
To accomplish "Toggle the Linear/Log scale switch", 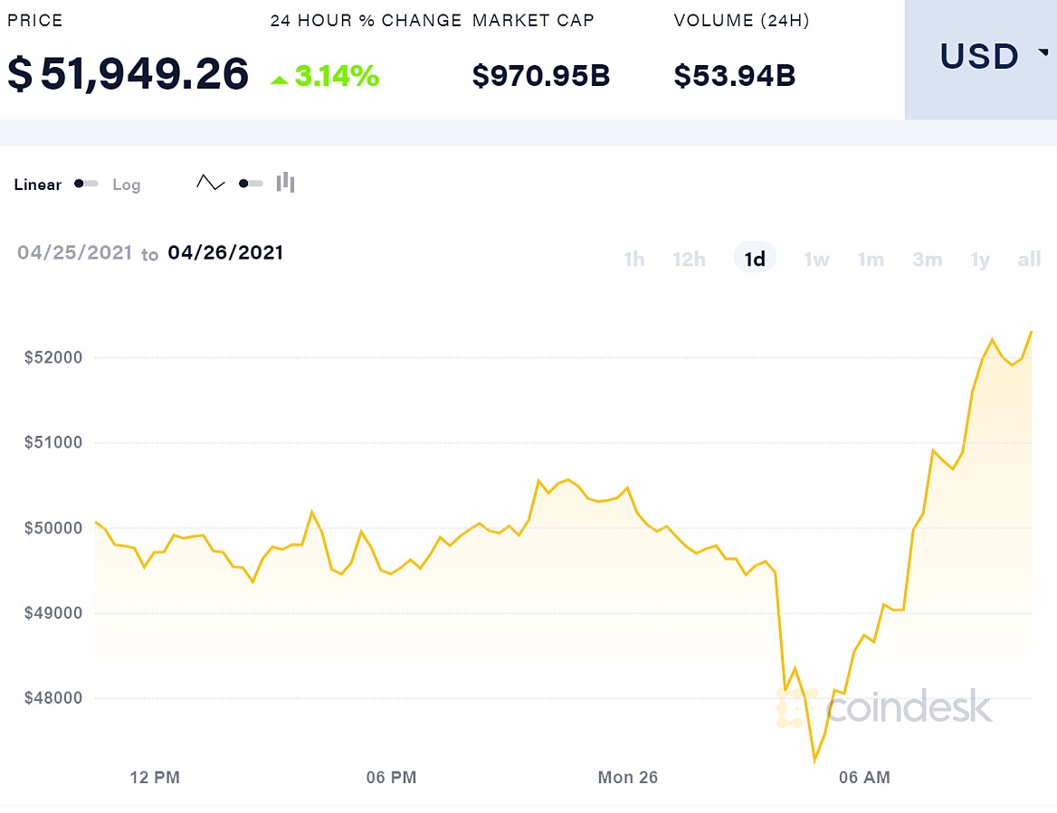I will point(86,184).
